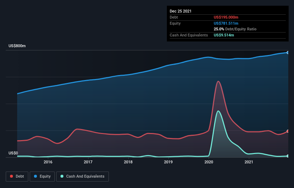Click the US$9.514m cash value

coord(224,35)
